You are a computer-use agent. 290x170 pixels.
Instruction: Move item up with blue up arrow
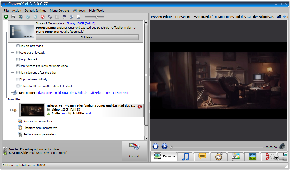(35, 17)
